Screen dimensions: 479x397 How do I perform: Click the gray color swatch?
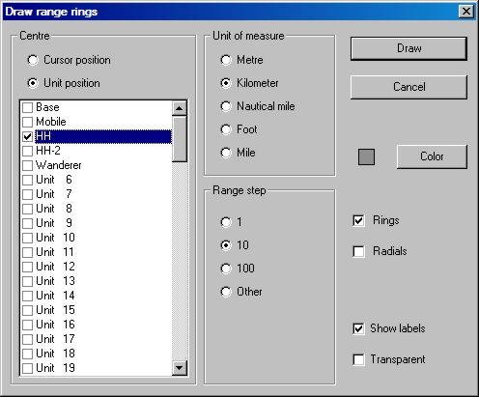click(x=366, y=156)
